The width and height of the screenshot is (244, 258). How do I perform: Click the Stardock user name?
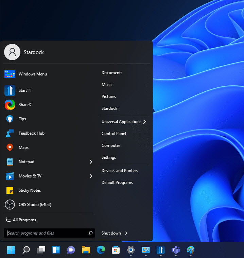pos(34,52)
